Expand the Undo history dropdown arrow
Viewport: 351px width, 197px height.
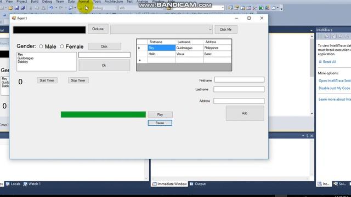56,8
